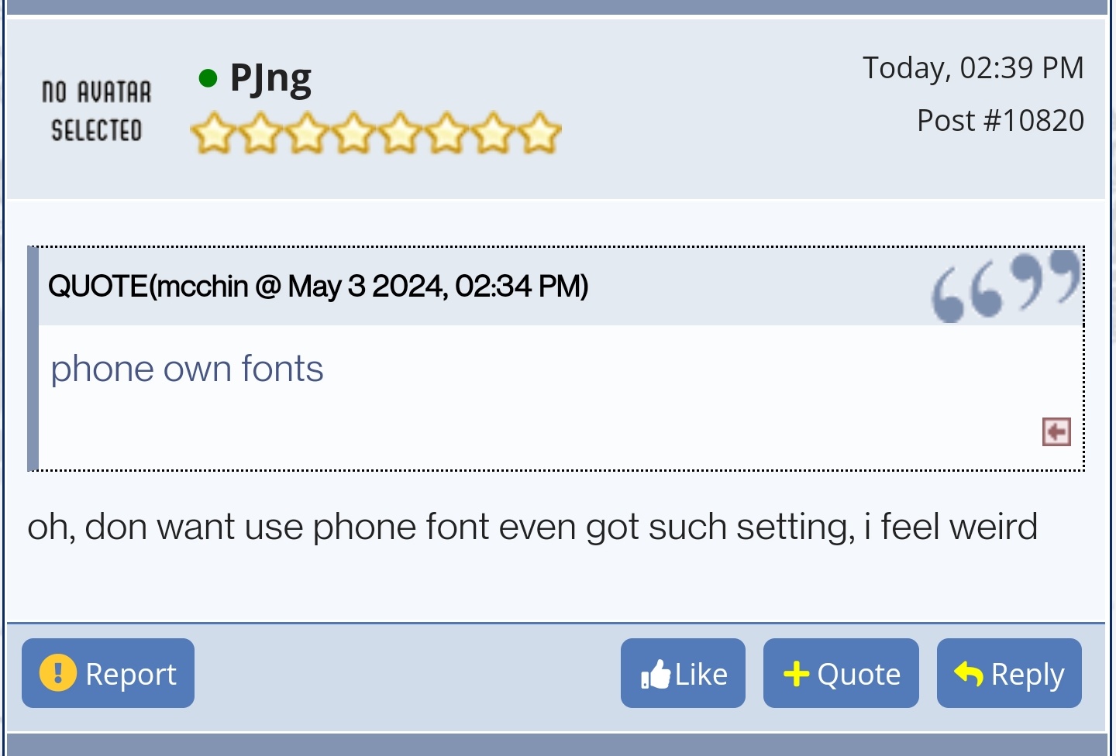Click the gold star rating row
Viewport: 1116px width, 756px height.
[376, 132]
